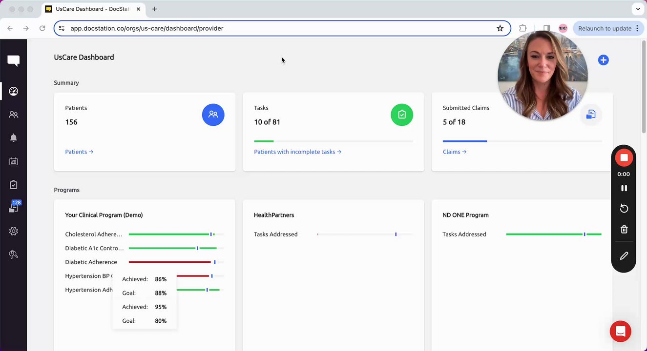This screenshot has height=351, width=647.
Task: Close the UsCare Dashboard tab
Action: click(138, 9)
